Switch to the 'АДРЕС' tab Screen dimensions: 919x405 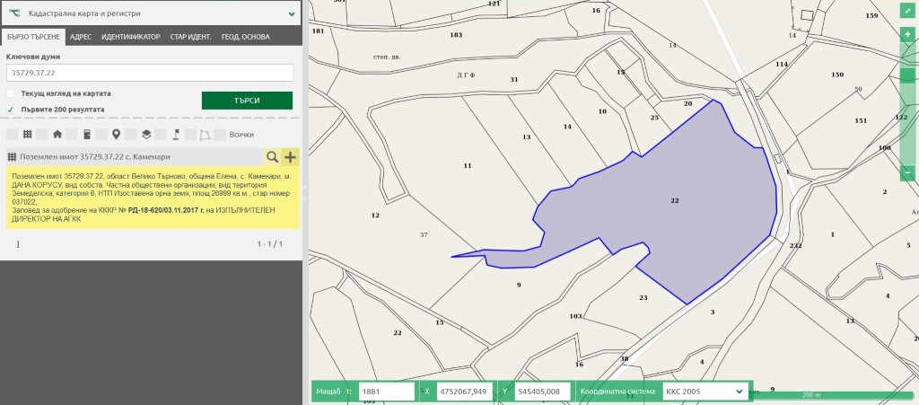click(81, 37)
